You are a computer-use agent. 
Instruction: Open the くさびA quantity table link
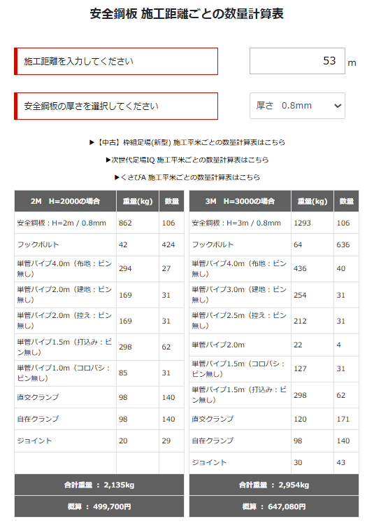(x=190, y=177)
